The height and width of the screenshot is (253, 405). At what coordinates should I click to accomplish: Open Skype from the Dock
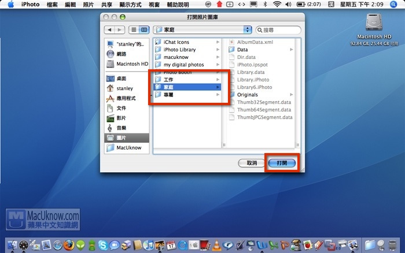[x=103, y=245]
